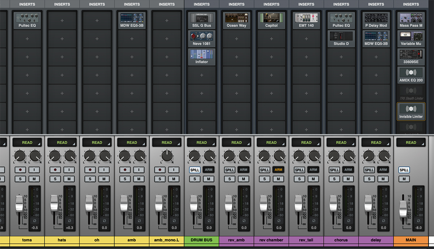
Task: Toggle ARM on the rev chamber channel
Action: 278,170
